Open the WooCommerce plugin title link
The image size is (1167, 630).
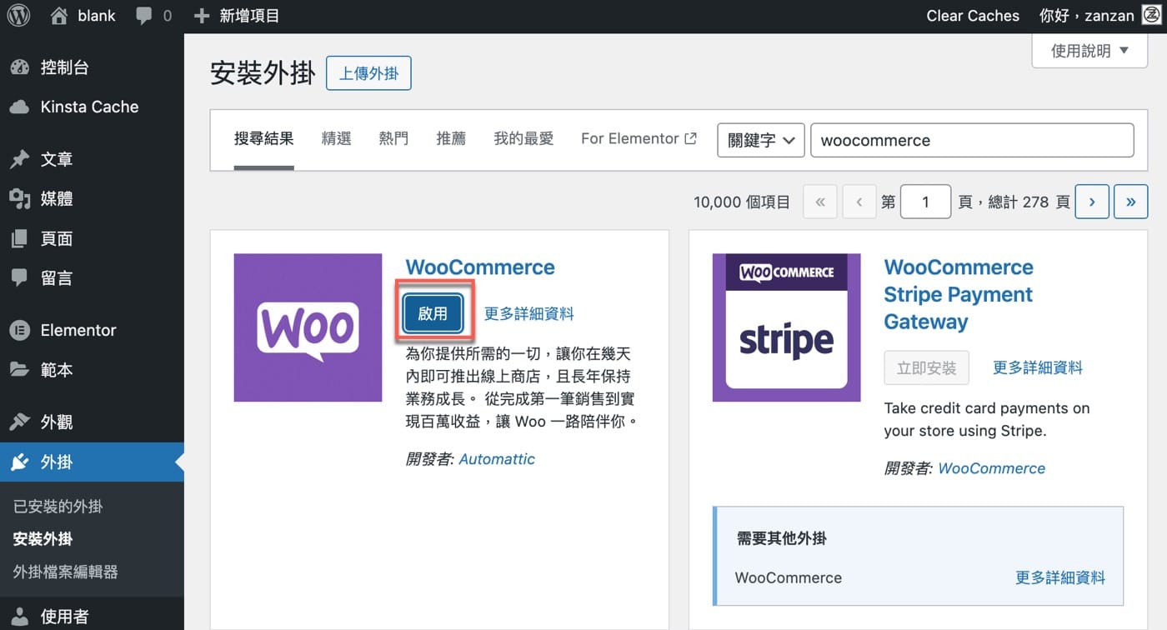point(480,267)
